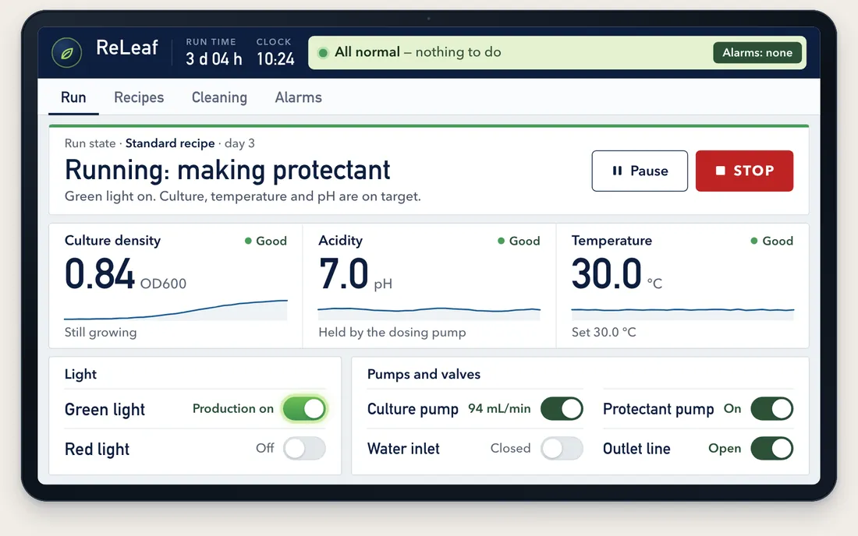Image resolution: width=858 pixels, height=536 pixels.
Task: Click the Acidity pH trend chart
Action: tap(429, 313)
